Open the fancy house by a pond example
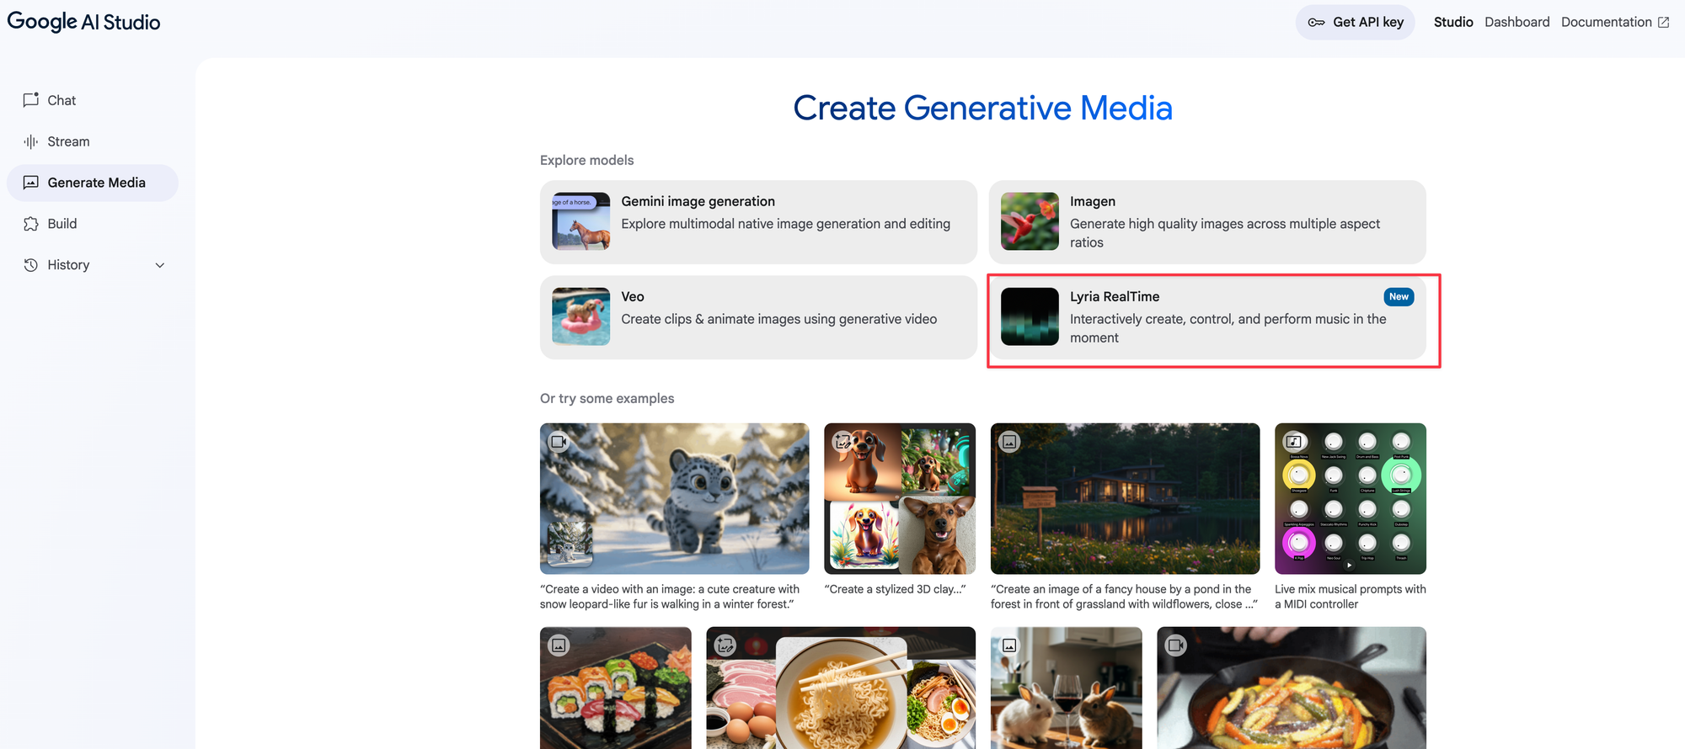The width and height of the screenshot is (1685, 749). tap(1125, 498)
